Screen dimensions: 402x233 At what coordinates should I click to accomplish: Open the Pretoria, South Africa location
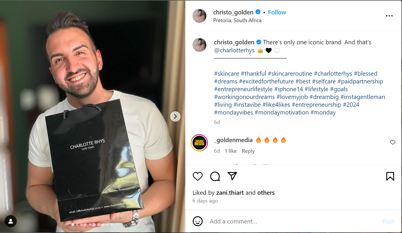pos(237,20)
